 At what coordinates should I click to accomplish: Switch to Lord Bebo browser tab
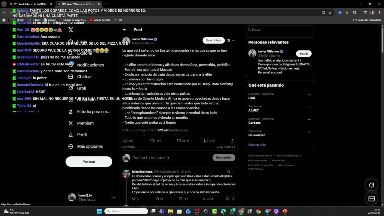[x=31, y=4]
